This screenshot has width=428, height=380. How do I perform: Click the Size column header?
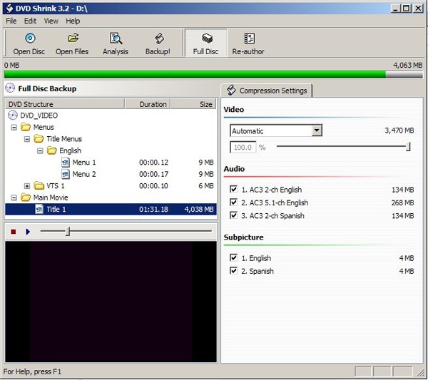click(193, 104)
